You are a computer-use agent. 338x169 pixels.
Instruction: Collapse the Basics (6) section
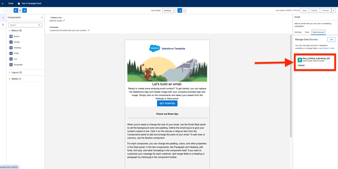[9, 30]
